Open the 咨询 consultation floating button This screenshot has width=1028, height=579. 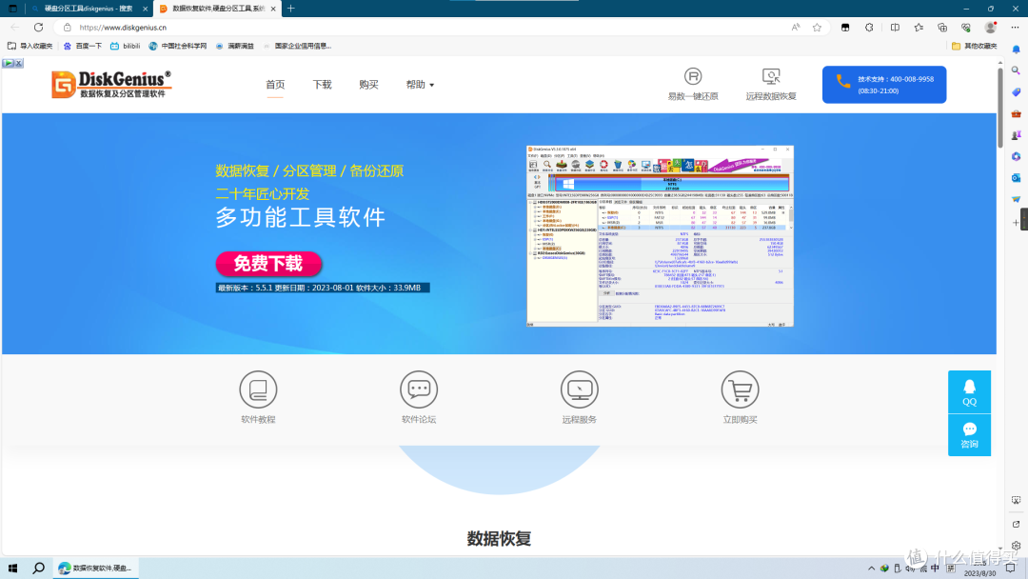(969, 435)
